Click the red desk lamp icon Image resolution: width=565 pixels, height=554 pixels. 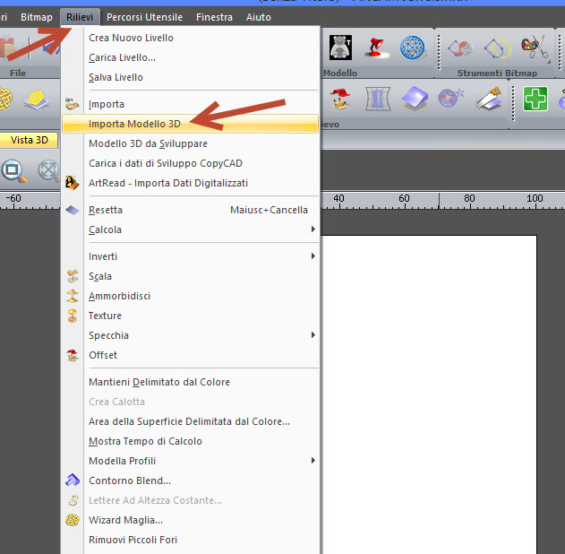(x=375, y=47)
